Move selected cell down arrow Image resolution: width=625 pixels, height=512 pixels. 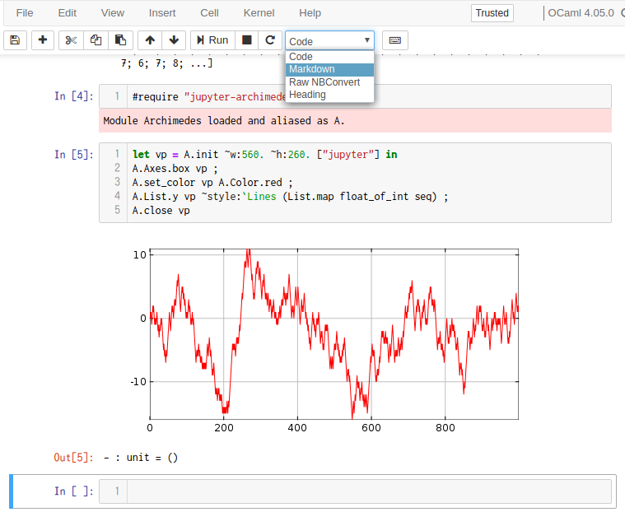click(x=174, y=40)
